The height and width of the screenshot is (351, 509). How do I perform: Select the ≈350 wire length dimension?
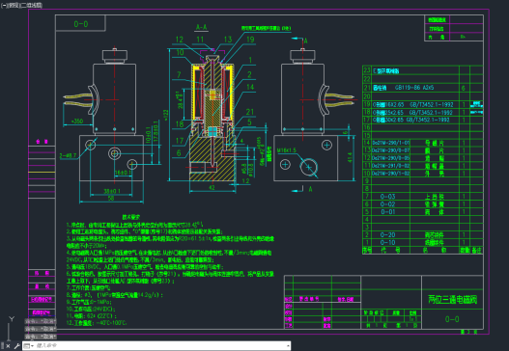[x=77, y=121]
